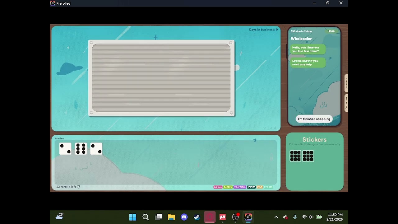Select the third die in Preview tray

[x=96, y=149]
